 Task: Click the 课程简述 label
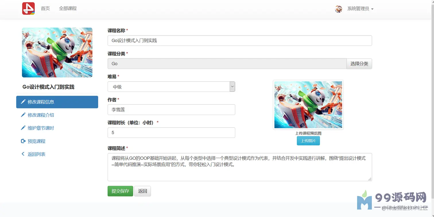coord(116,148)
